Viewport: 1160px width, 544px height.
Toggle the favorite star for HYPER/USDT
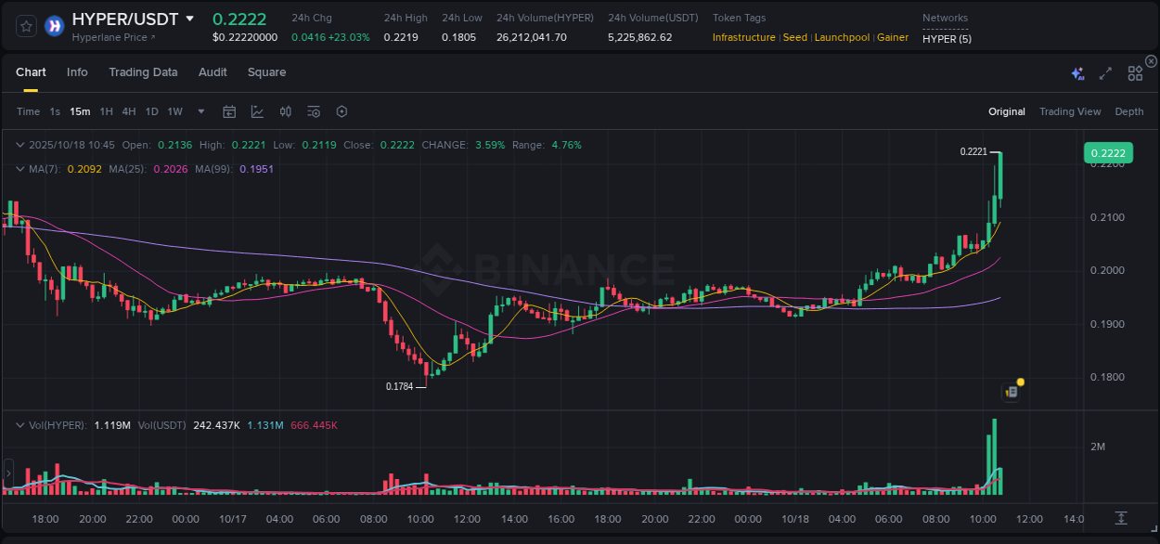(x=25, y=25)
